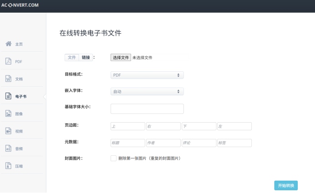Click the video icon in sidebar

[8, 131]
